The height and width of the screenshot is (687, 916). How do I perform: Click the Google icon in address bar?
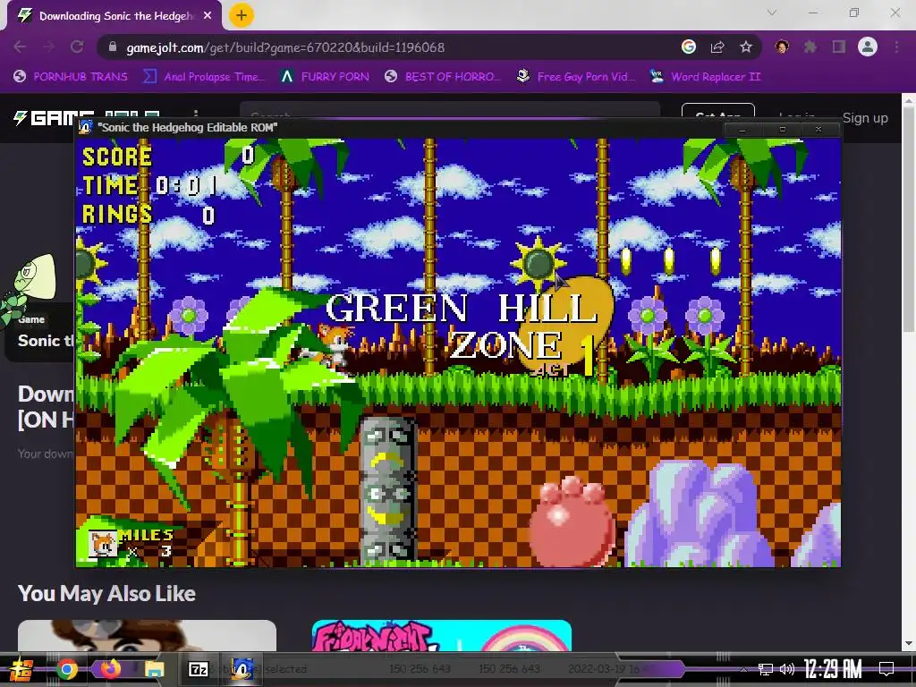point(689,47)
